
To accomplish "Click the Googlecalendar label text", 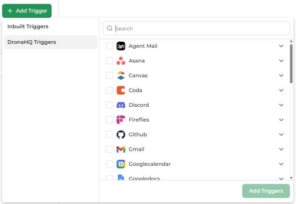I will pyautogui.click(x=150, y=164).
